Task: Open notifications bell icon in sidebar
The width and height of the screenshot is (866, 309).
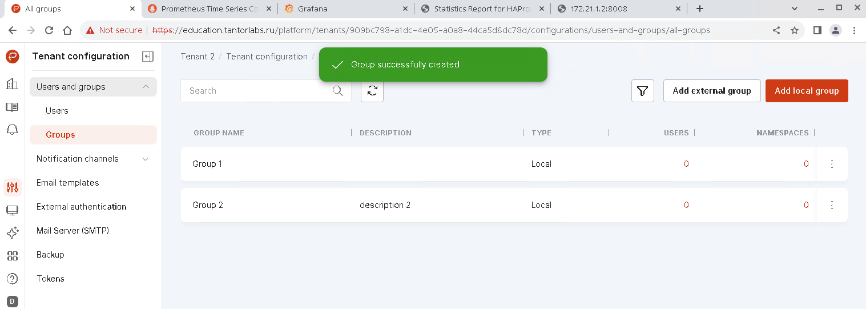Action: (12, 130)
